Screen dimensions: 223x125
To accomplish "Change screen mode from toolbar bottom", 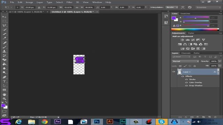I will (x=4, y=116).
